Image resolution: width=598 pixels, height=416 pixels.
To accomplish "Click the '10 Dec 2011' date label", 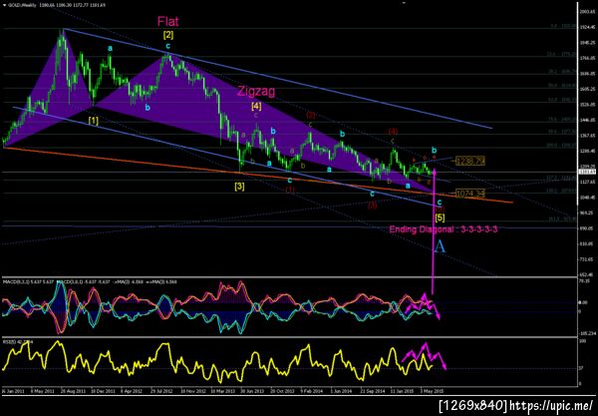I will [x=102, y=391].
